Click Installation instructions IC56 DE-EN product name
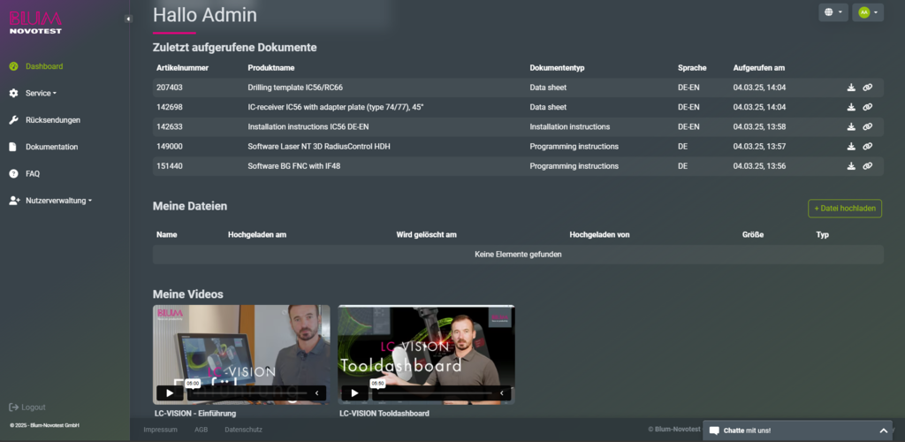 click(x=308, y=127)
